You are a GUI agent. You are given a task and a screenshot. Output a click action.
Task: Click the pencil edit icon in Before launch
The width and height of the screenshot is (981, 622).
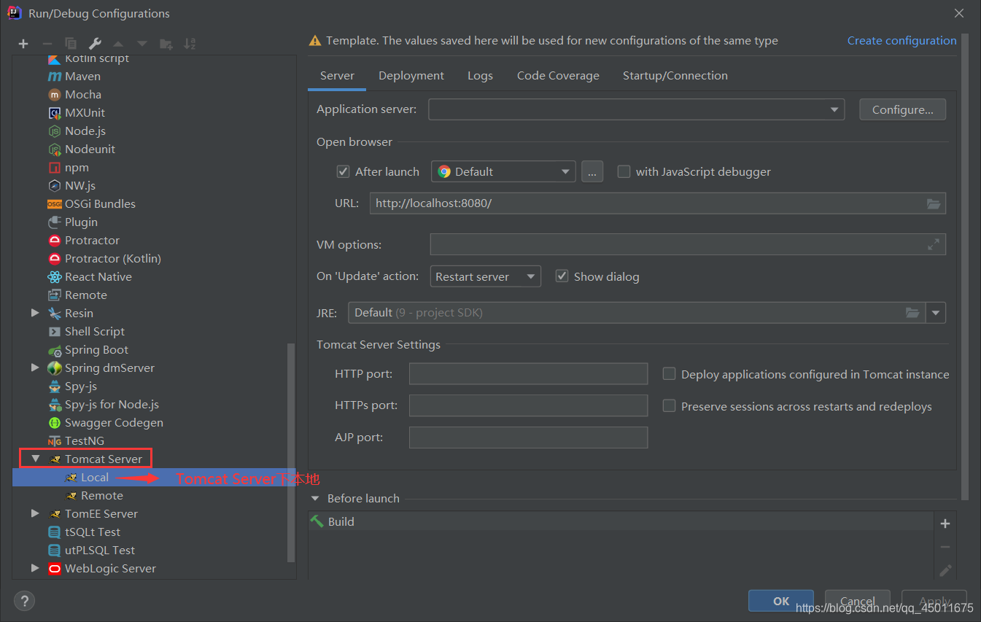coord(945,570)
